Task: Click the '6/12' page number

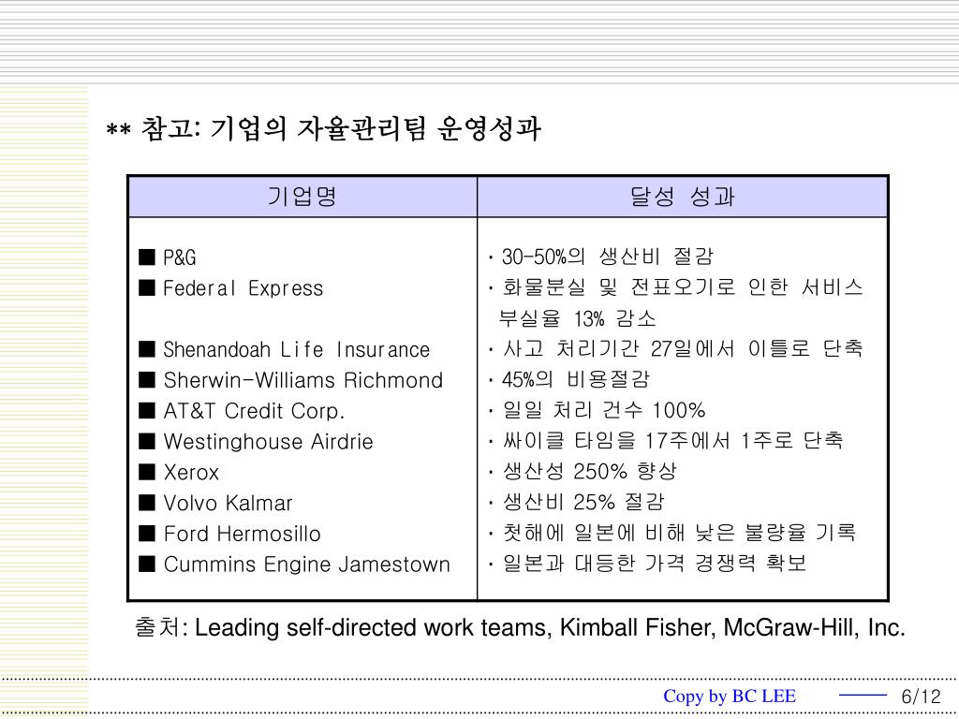Action: click(922, 697)
